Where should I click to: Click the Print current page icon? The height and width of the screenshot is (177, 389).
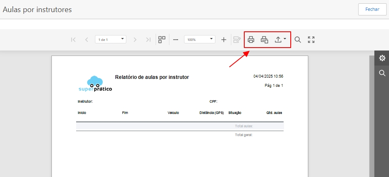coord(264,40)
